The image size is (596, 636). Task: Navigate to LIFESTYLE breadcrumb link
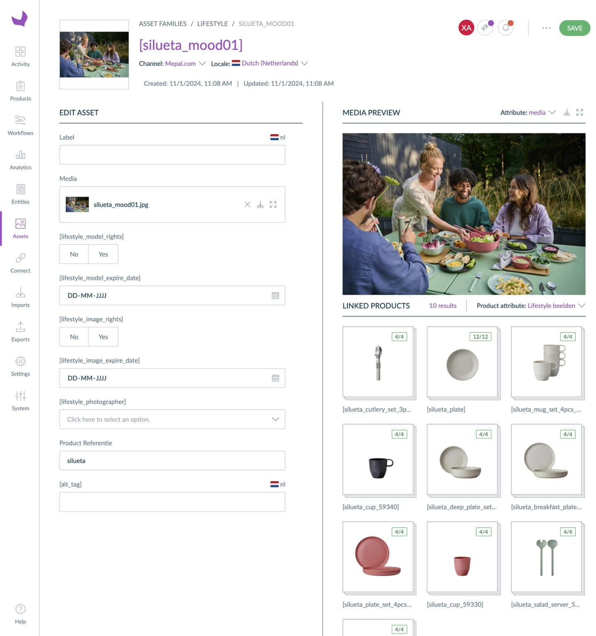point(212,24)
